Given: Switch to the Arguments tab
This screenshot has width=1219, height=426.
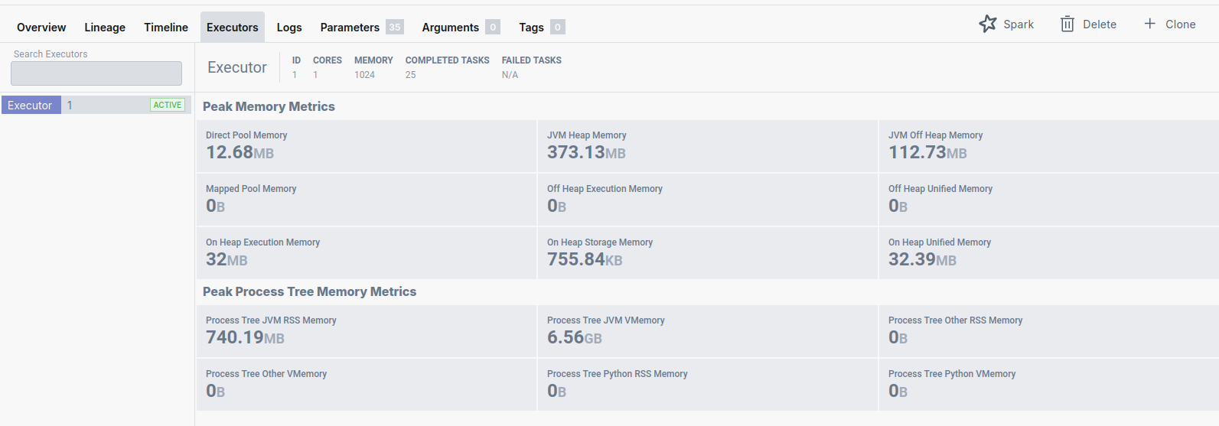Looking at the screenshot, I should [x=450, y=28].
